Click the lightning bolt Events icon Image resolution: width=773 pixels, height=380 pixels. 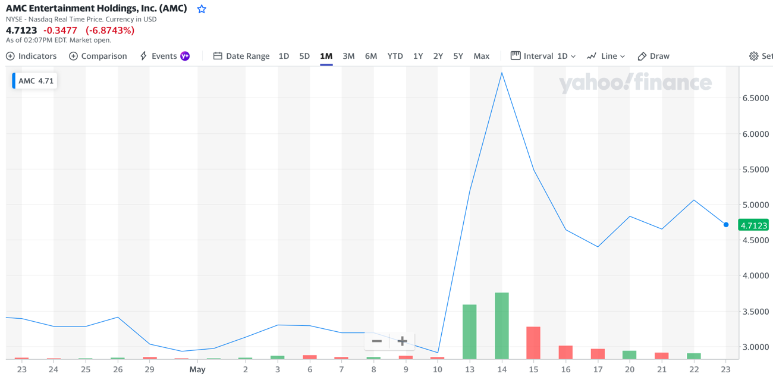(x=143, y=56)
